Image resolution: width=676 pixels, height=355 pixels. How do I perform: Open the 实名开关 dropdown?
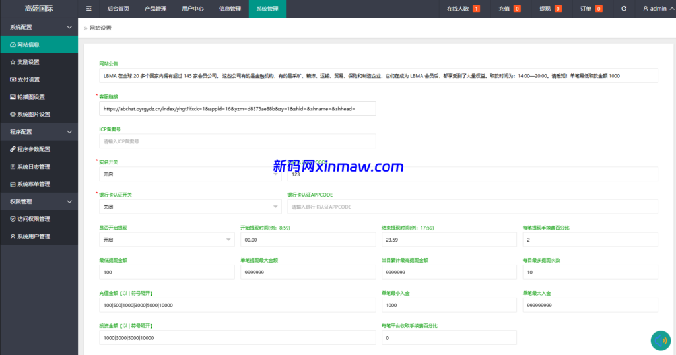[x=190, y=174]
